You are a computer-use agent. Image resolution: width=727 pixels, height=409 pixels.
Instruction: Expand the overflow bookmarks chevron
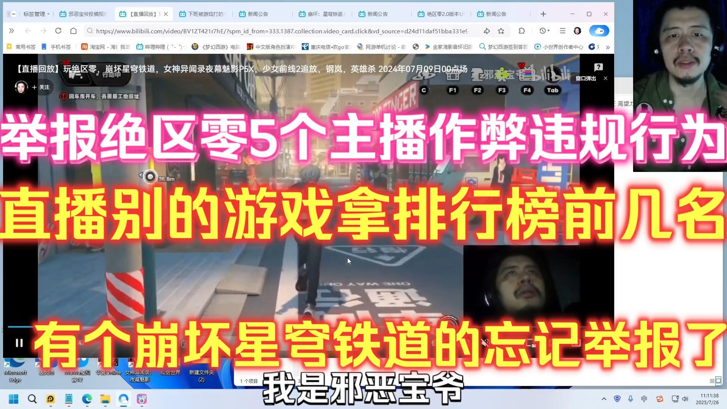point(608,47)
